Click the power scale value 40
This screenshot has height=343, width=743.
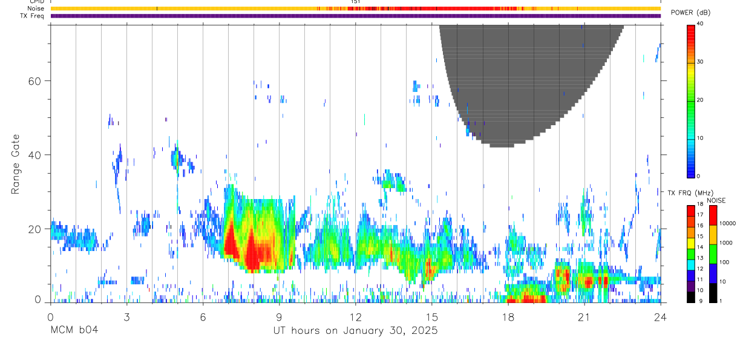click(700, 24)
